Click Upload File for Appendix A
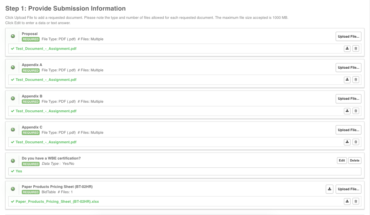Viewport: 370px width, 215px height. [x=348, y=67]
